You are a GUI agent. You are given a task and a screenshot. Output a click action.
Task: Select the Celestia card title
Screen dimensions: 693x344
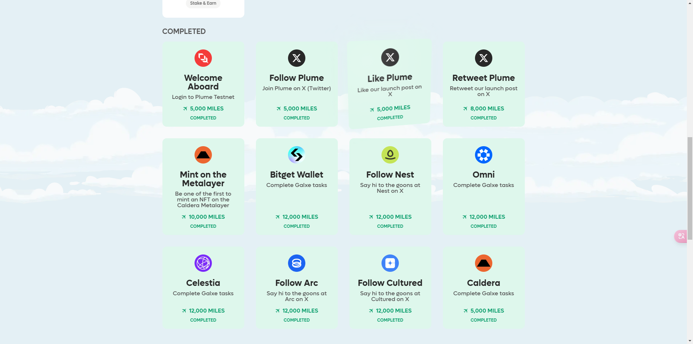(x=203, y=283)
